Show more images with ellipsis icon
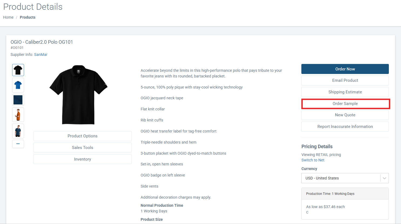The width and height of the screenshot is (401, 224). tap(18, 144)
